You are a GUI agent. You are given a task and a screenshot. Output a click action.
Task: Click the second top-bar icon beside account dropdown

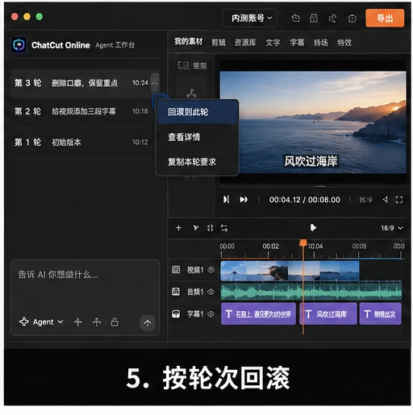(x=314, y=19)
